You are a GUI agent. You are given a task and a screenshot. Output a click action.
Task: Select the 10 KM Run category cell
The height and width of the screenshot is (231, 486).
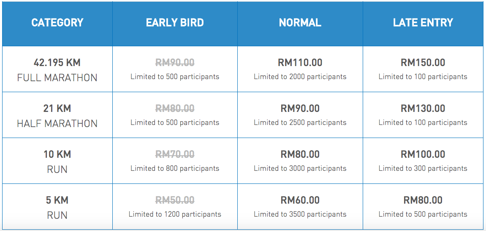pyautogui.click(x=57, y=162)
